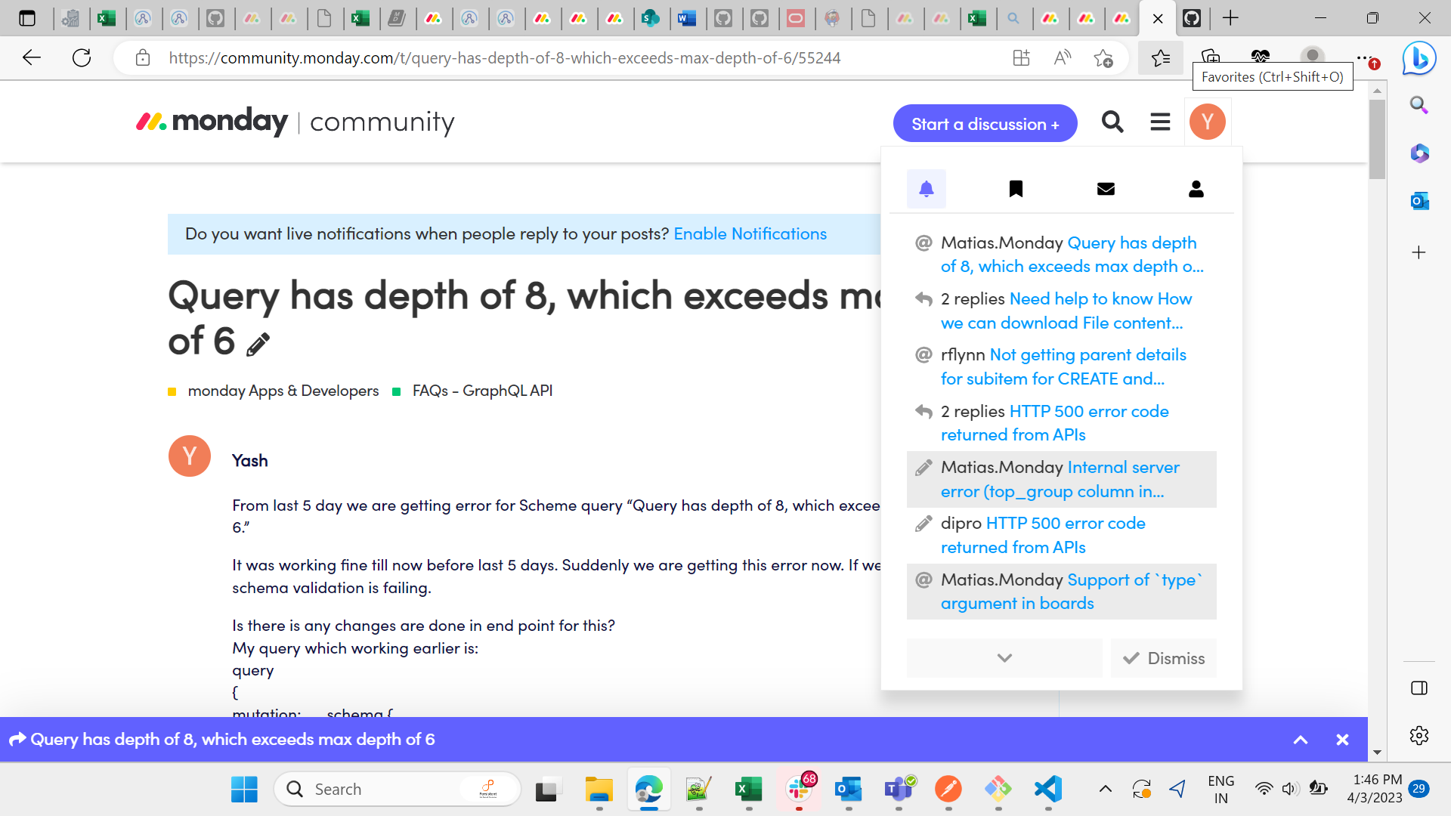This screenshot has width=1451, height=816.
Task: Expand notifications list with down chevron
Action: [x=1004, y=658]
